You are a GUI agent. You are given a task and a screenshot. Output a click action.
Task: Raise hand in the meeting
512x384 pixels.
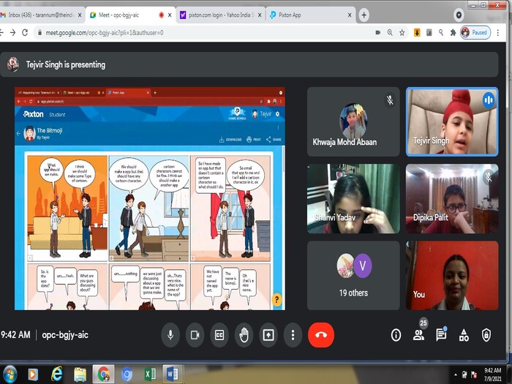(244, 335)
